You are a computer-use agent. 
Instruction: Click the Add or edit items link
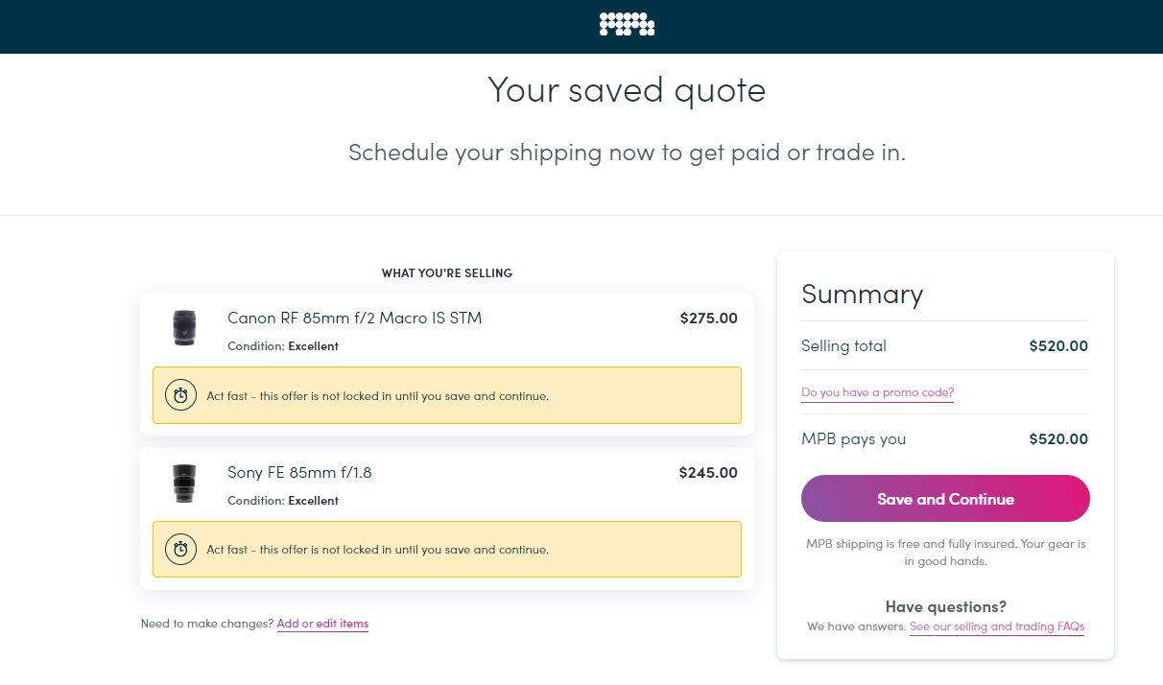pos(322,624)
